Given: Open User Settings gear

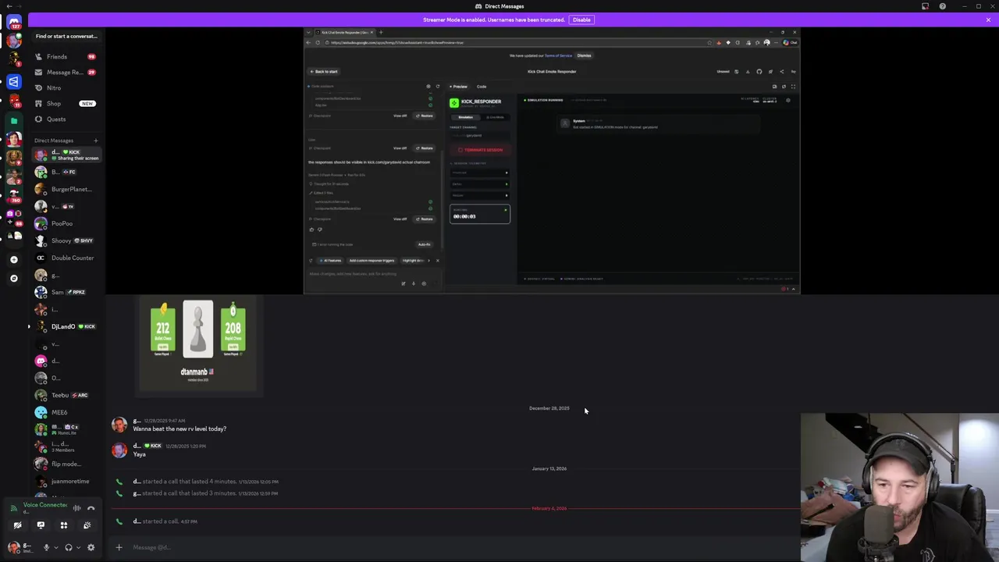Looking at the screenshot, I should (91, 547).
